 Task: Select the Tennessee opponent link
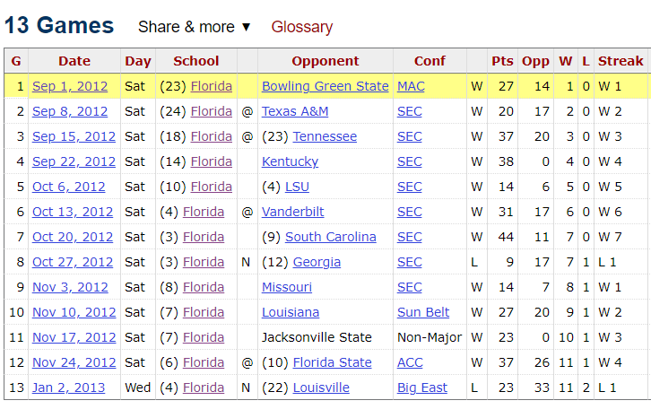click(x=325, y=136)
